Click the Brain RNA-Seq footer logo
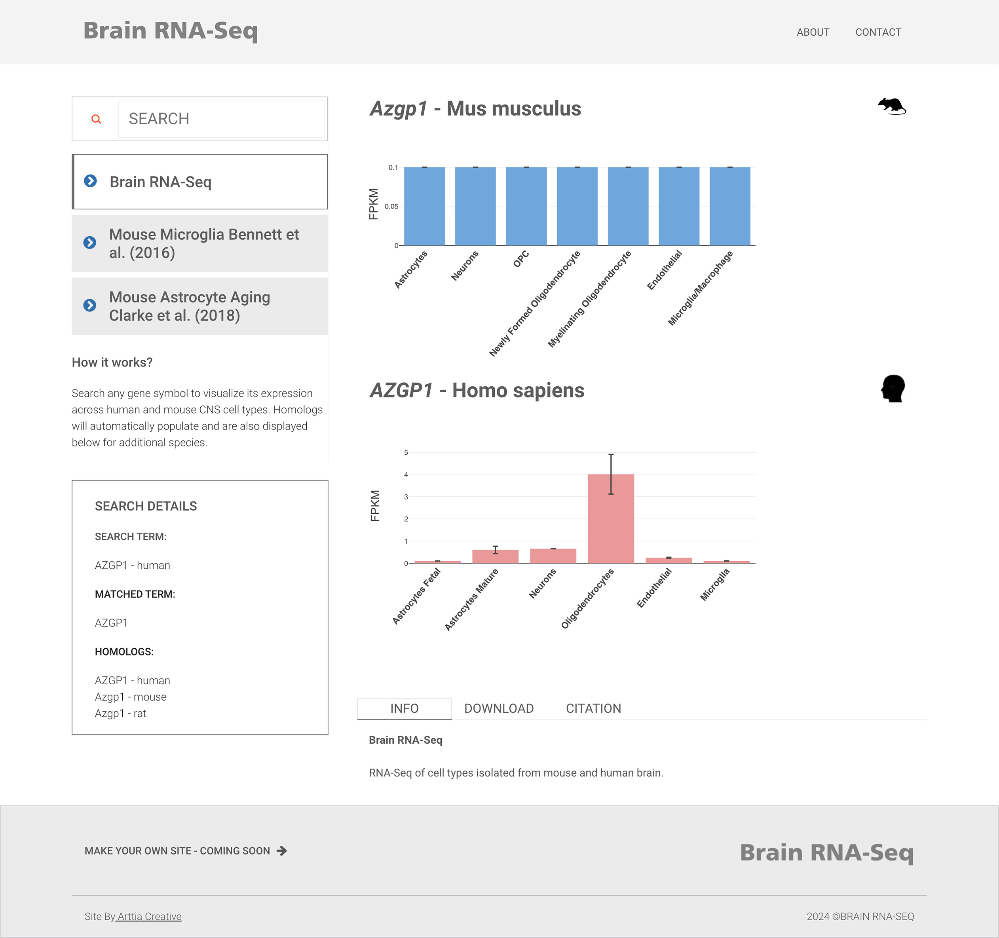This screenshot has height=938, width=999. click(x=826, y=853)
